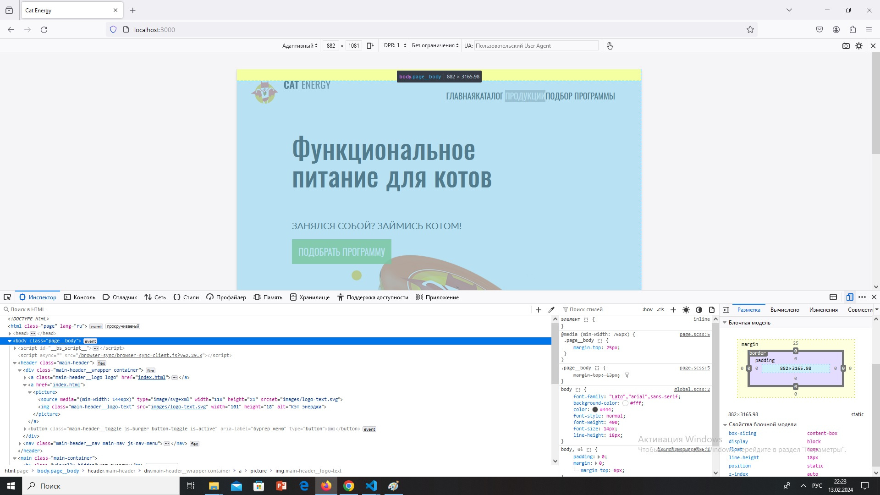Toggle dark color scheme simulation
Viewport: 880px width, 495px height.
(699, 309)
